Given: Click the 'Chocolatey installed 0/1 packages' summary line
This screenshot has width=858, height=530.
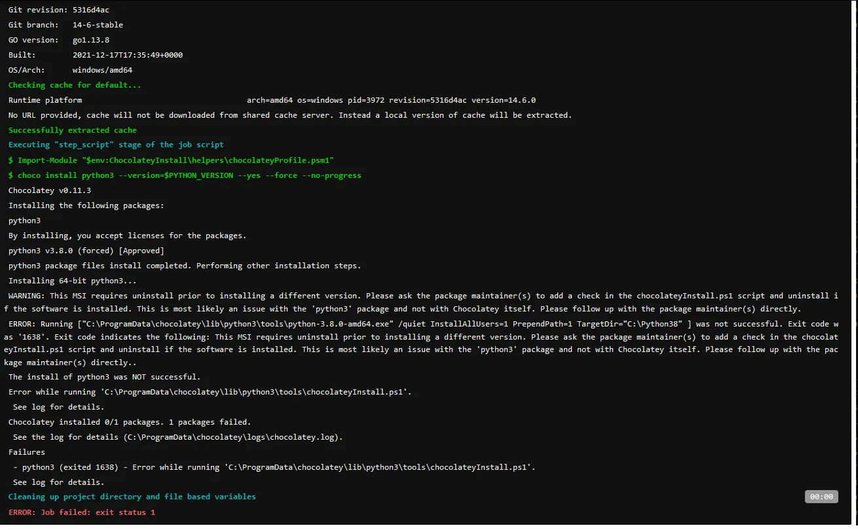Looking at the screenshot, I should click(x=130, y=422).
